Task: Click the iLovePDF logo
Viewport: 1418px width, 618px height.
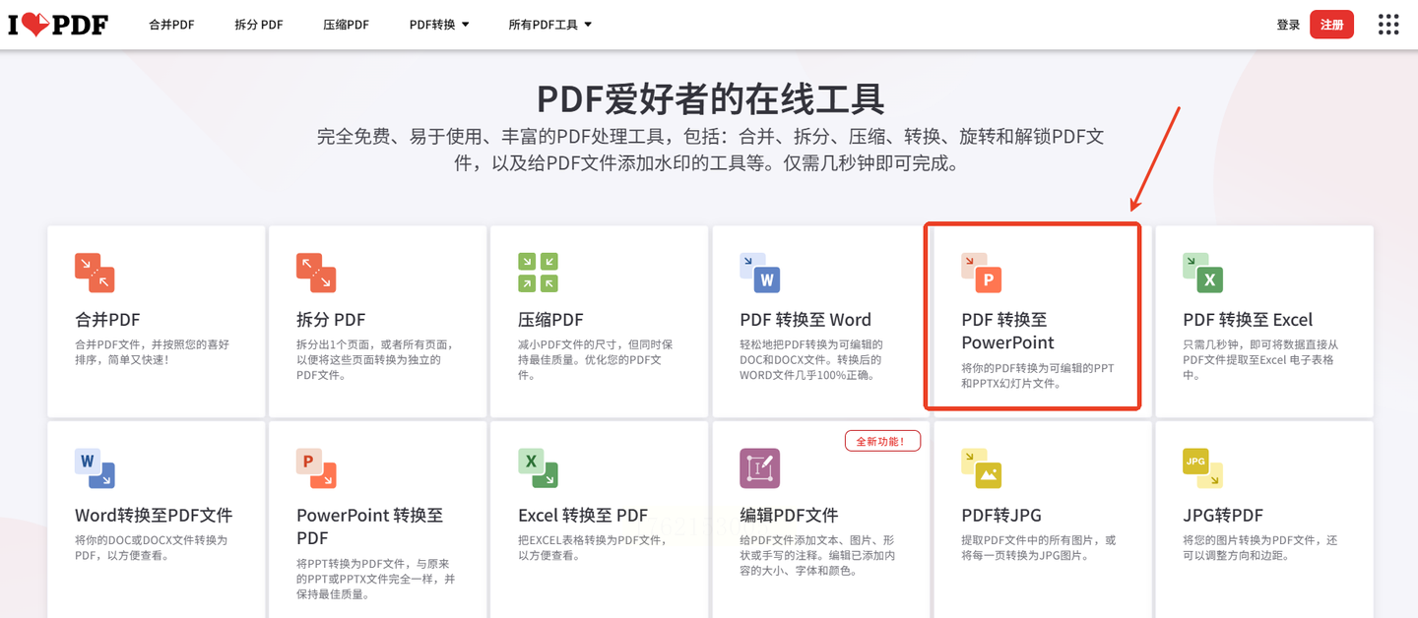Action: (x=58, y=25)
